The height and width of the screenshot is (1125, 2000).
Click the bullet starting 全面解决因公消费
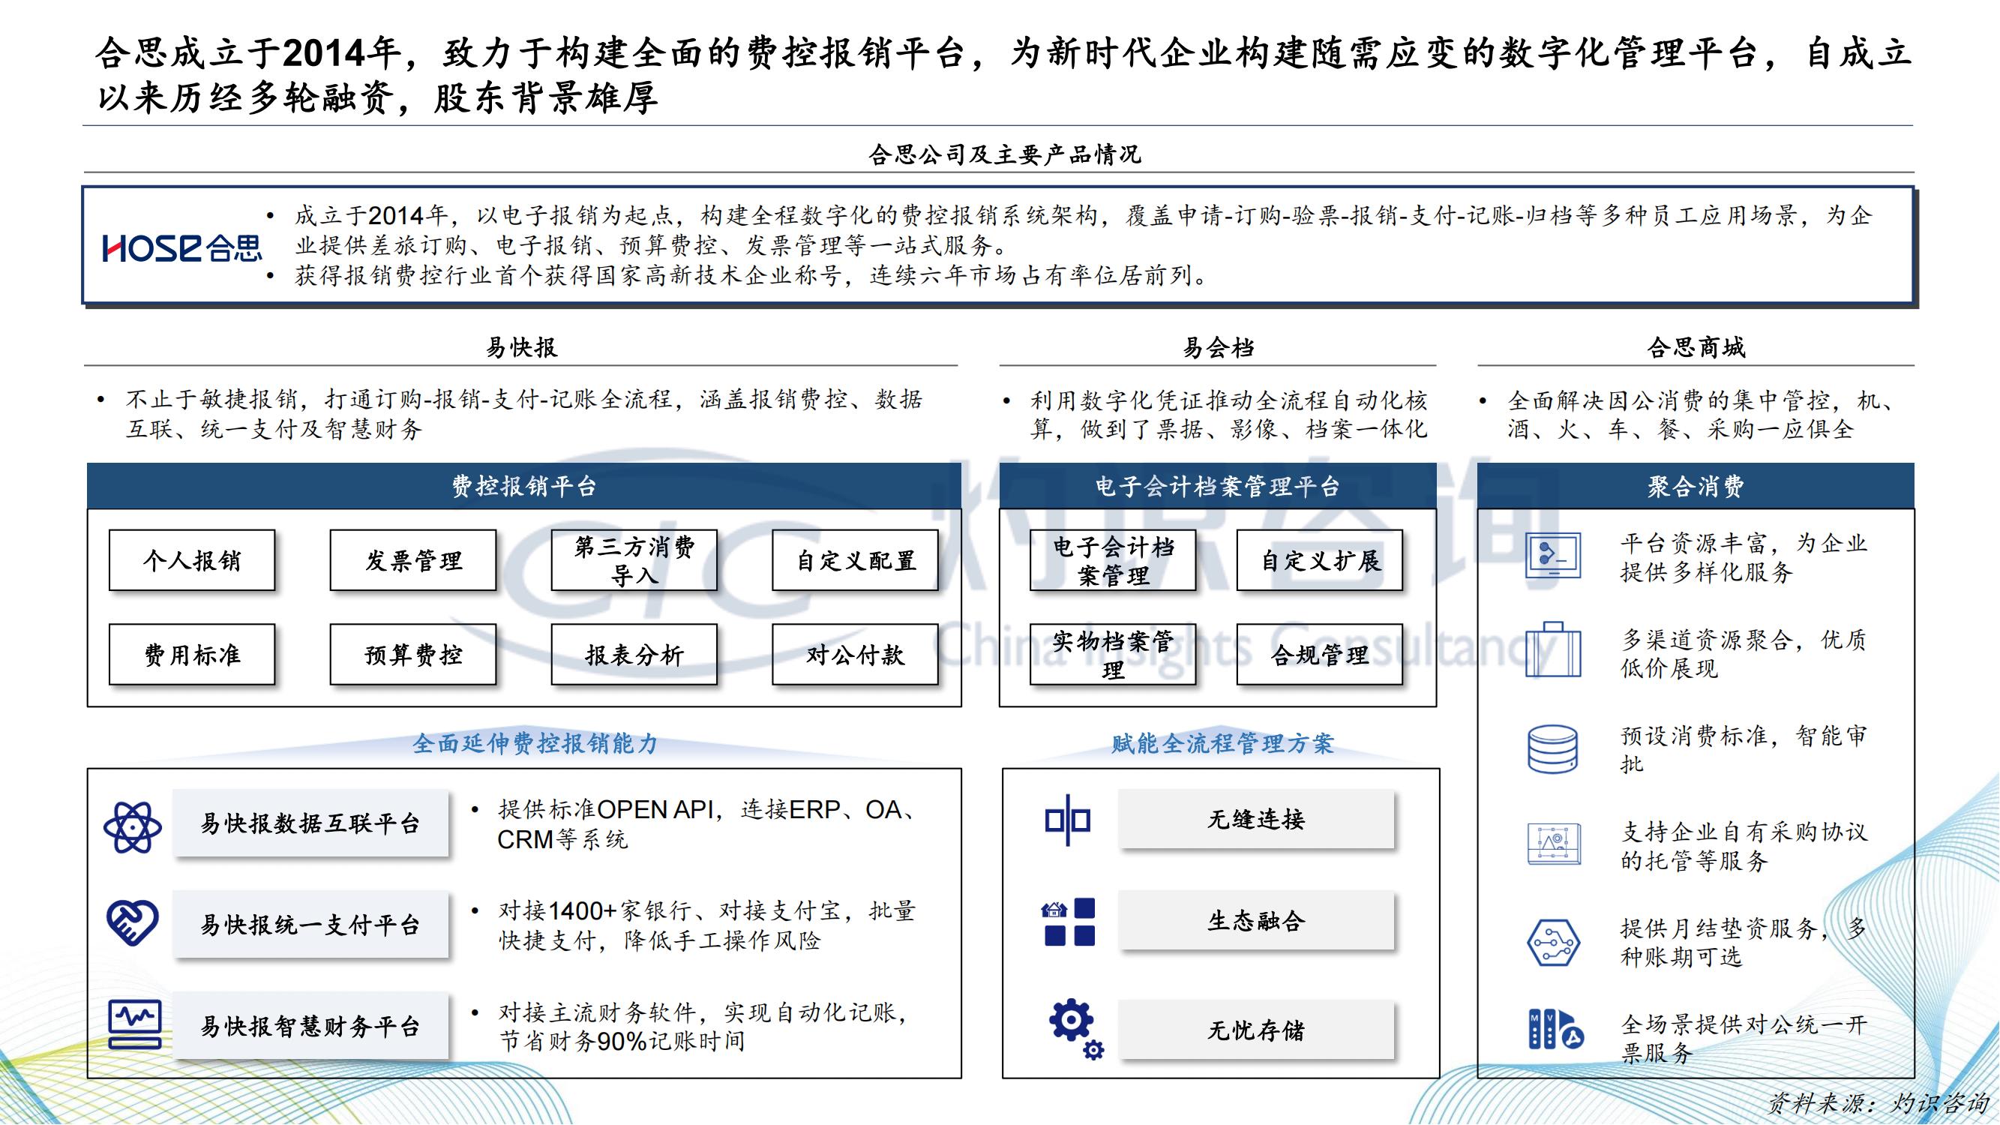pyautogui.click(x=1702, y=414)
